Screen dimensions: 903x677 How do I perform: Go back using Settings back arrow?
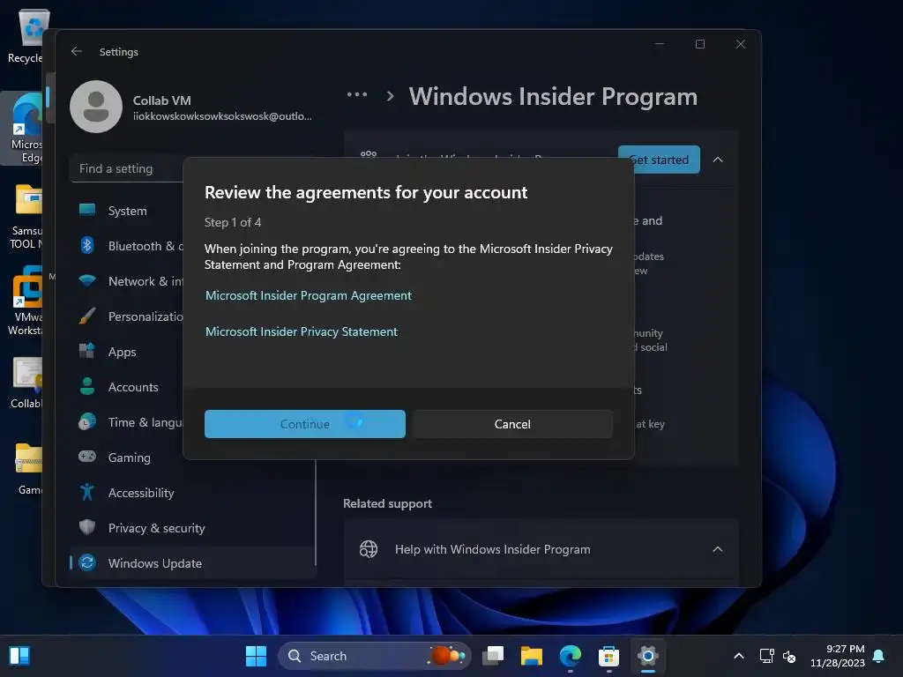click(77, 51)
